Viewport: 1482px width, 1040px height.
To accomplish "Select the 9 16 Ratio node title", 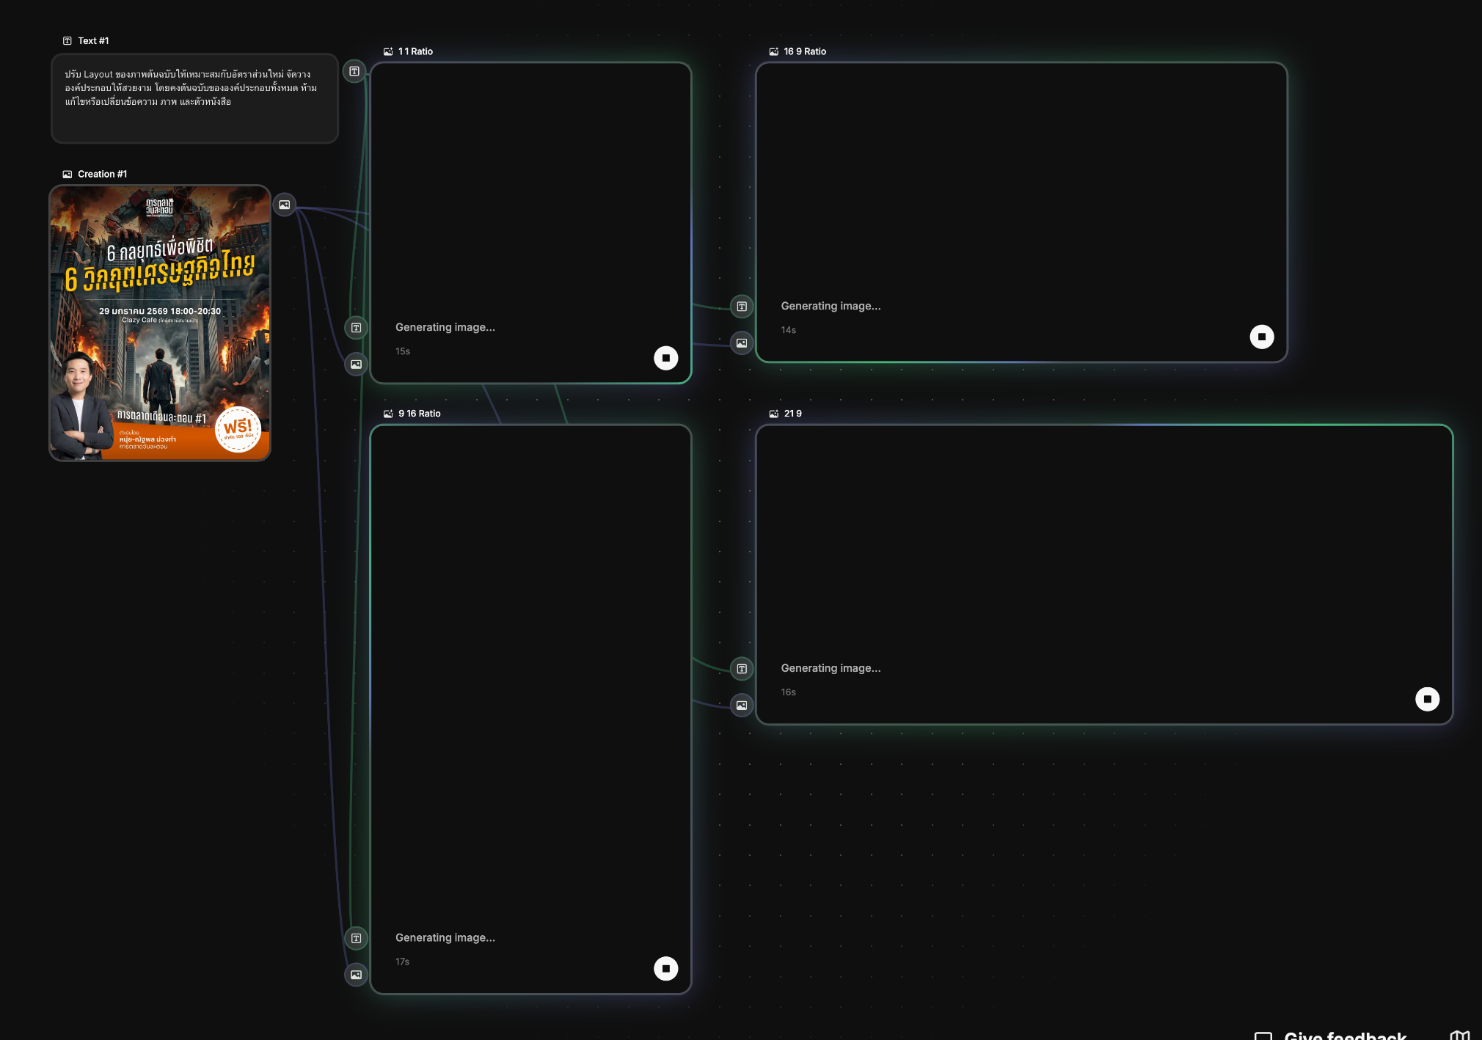I will [x=419, y=414].
